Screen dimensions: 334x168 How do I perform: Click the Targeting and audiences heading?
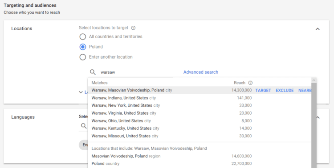tap(30, 5)
